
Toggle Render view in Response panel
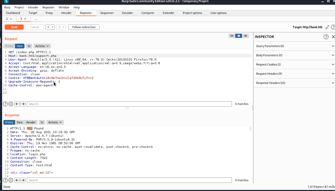pos(31,122)
